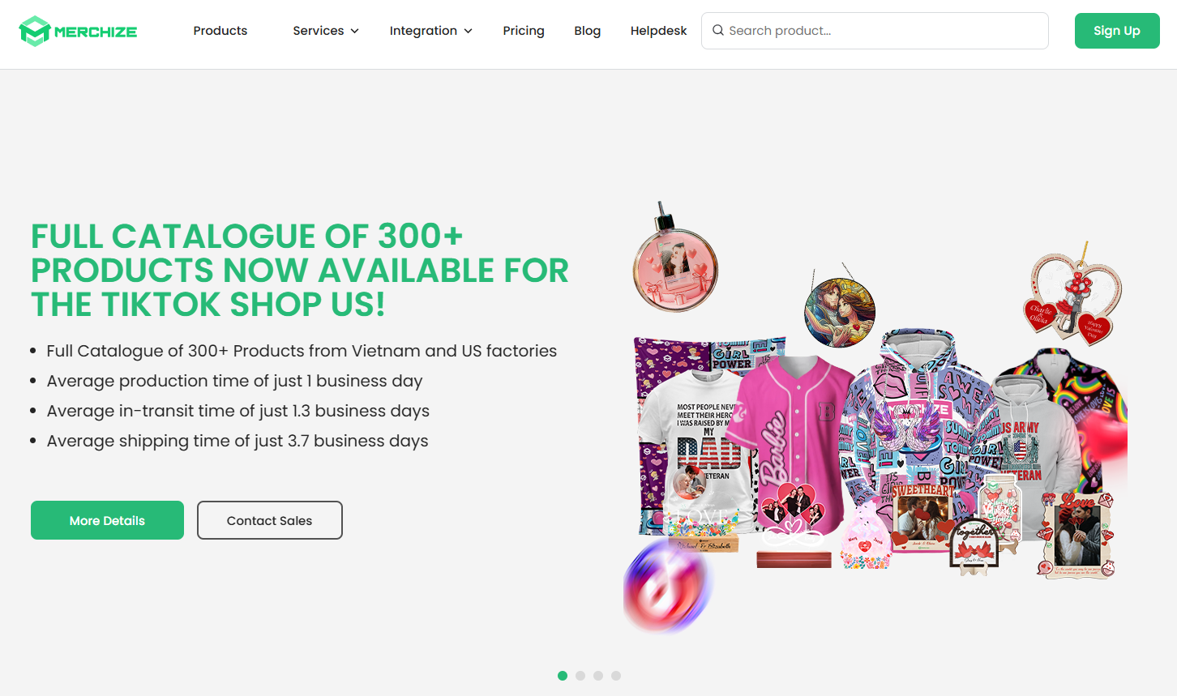
Task: Click the blurred TikTok logo graphic
Action: 667,586
